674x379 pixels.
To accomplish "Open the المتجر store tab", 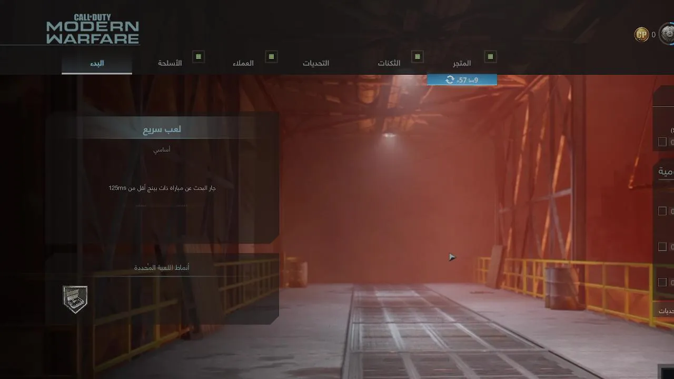I will pos(462,63).
